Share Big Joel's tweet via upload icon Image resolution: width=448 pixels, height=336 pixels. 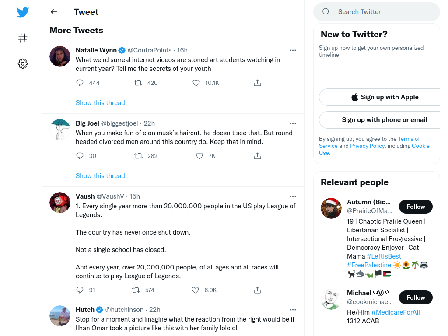[257, 156]
